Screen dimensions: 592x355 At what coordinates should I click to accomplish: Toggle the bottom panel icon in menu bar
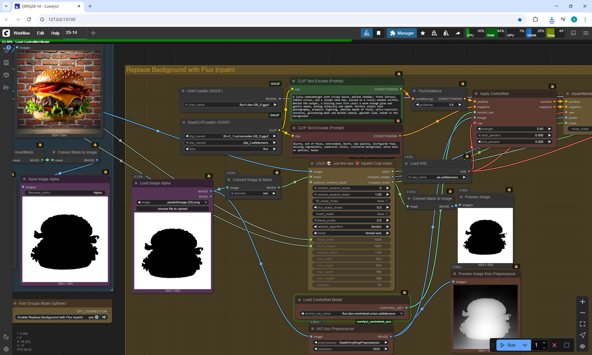pyautogui.click(x=573, y=33)
